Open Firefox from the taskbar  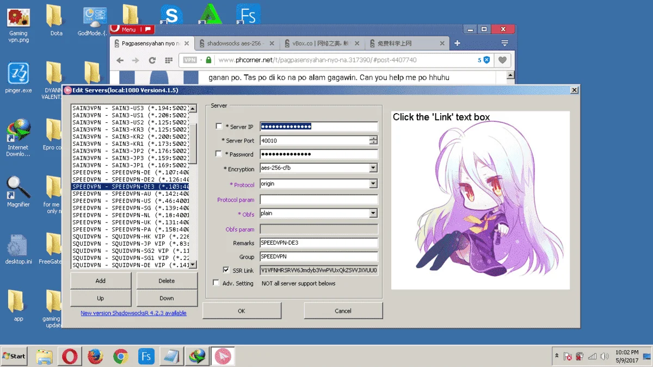95,357
